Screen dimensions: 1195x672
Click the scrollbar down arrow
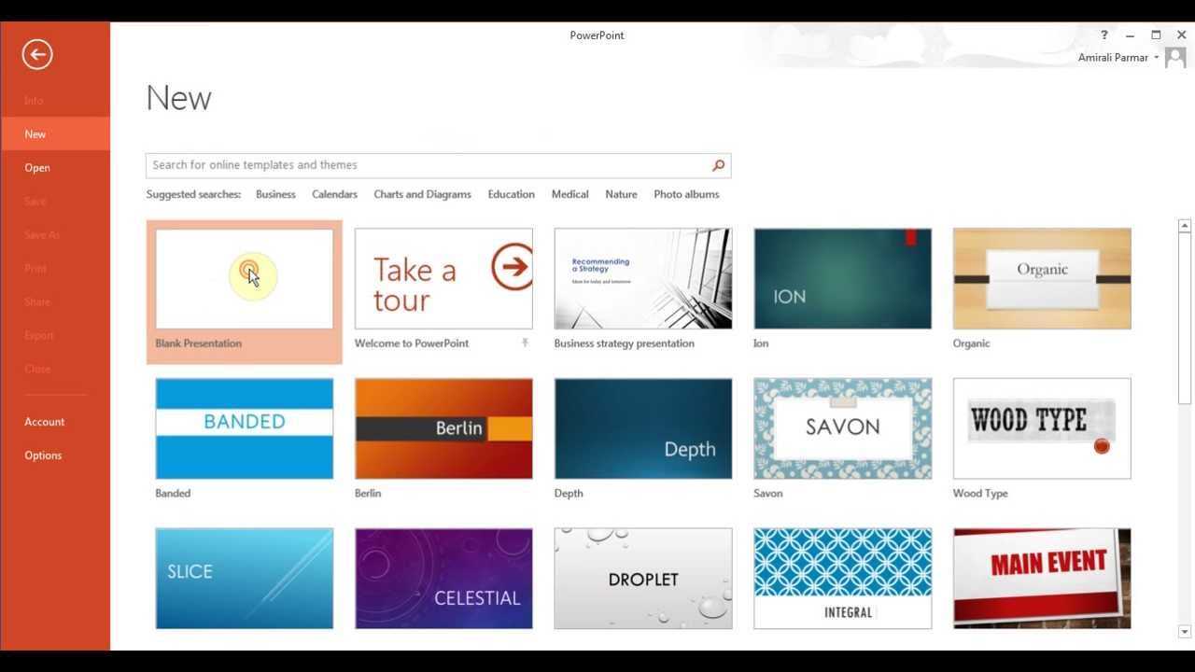pyautogui.click(x=1184, y=632)
